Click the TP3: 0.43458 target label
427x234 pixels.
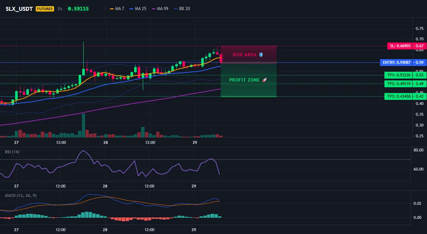(399, 96)
